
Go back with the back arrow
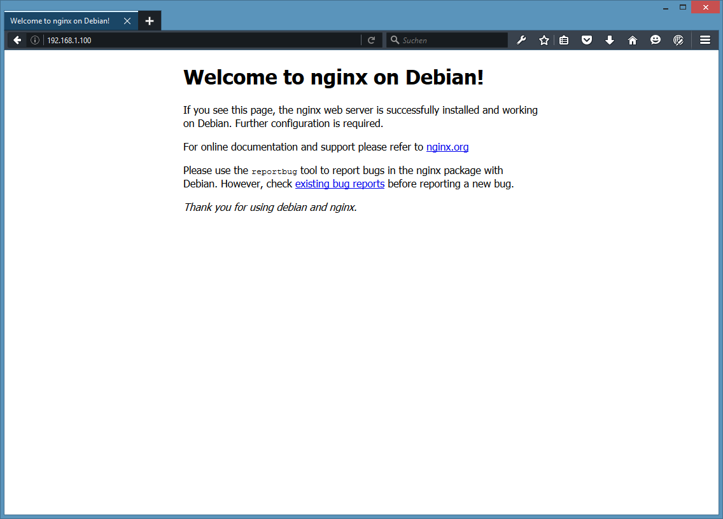pyautogui.click(x=17, y=40)
